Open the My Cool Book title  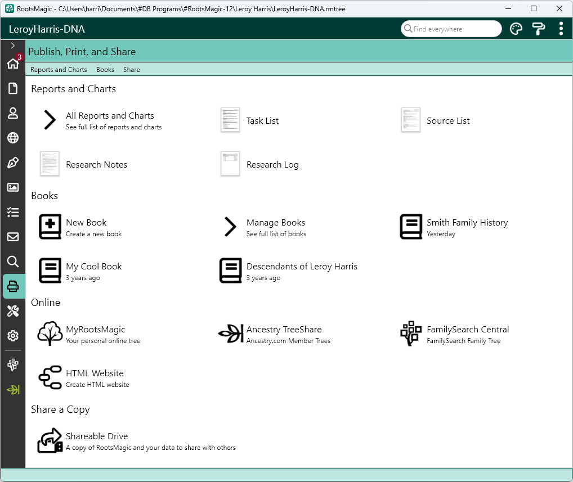[x=94, y=267]
